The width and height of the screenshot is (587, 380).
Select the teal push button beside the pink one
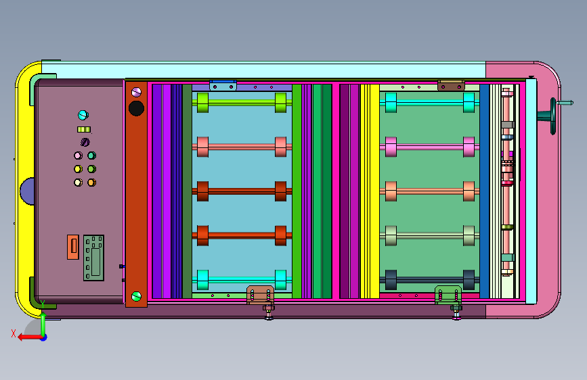pos(91,156)
